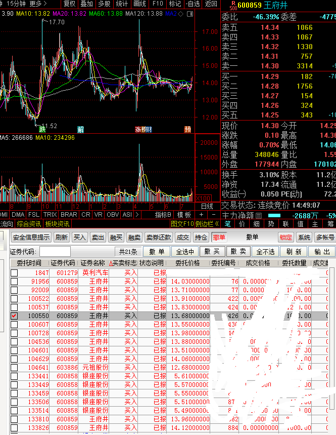Click the minus zoom-out chart button
Screen dimensions: 336x435
click(x=213, y=214)
